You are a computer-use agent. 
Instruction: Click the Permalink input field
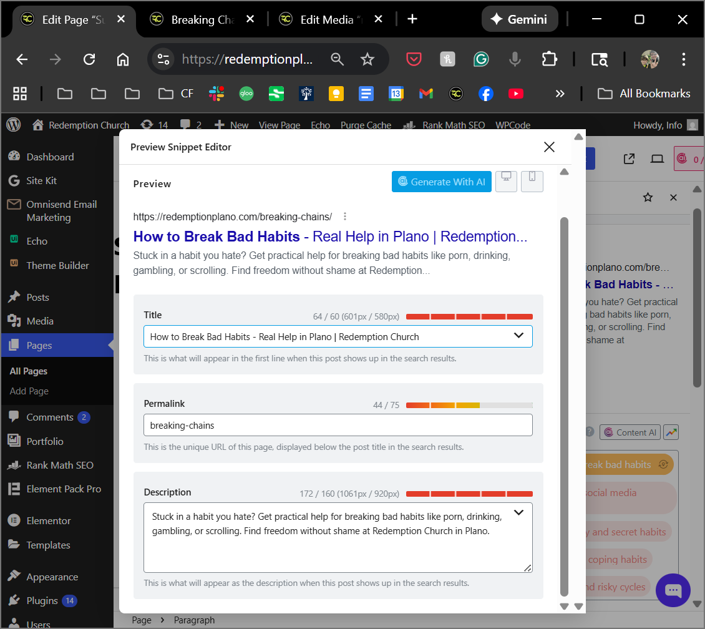point(338,425)
